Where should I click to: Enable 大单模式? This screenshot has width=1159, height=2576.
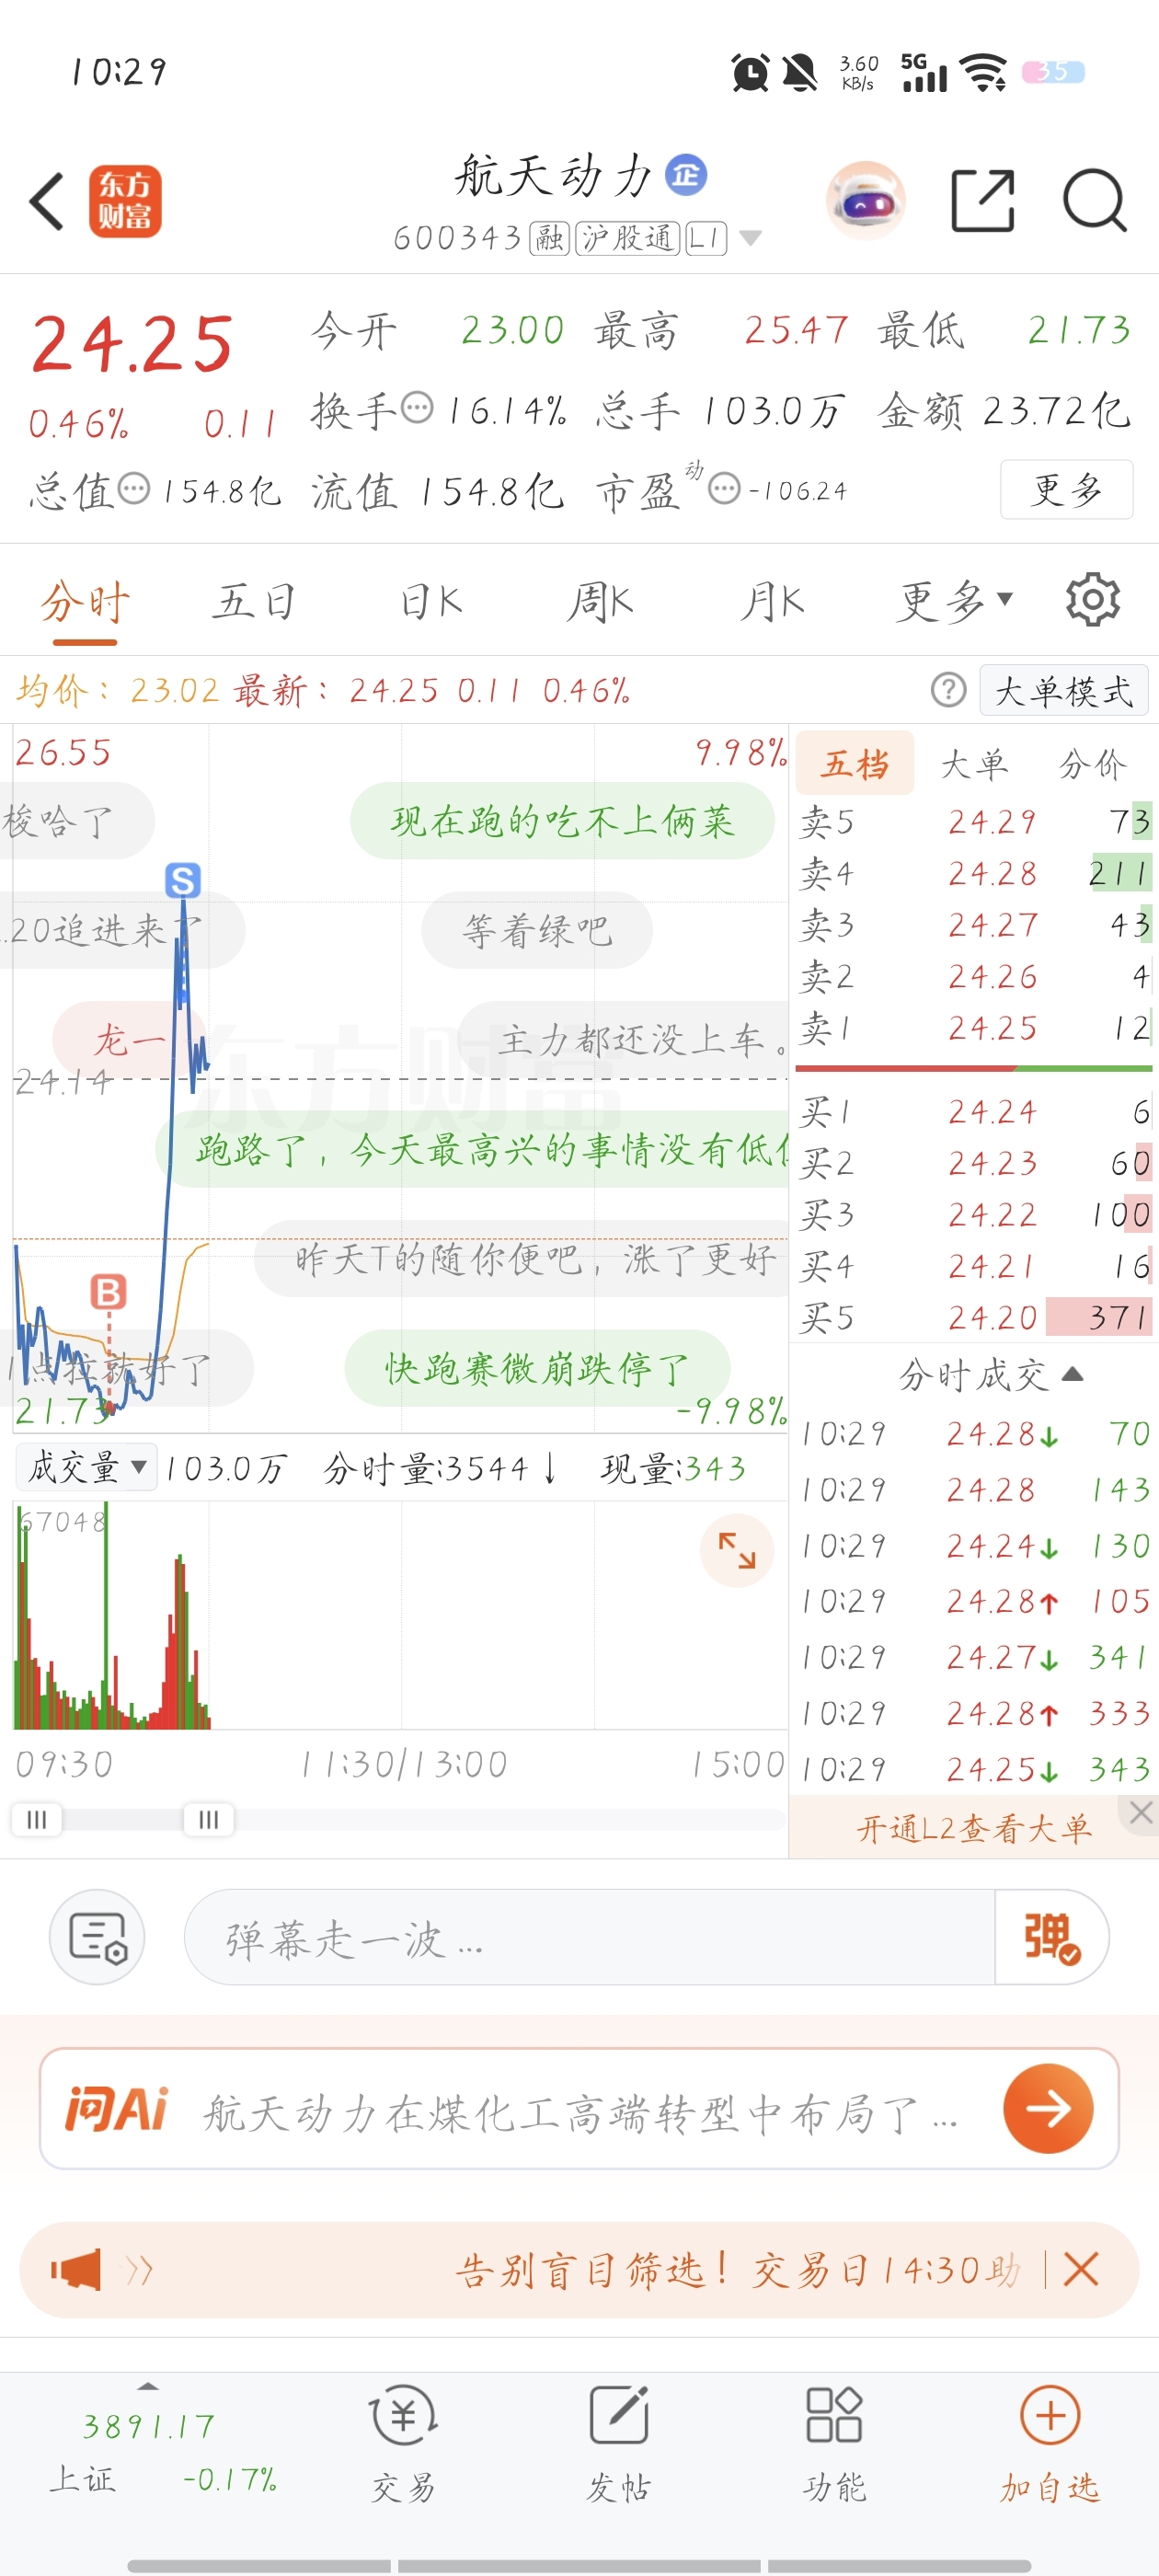pyautogui.click(x=1063, y=690)
